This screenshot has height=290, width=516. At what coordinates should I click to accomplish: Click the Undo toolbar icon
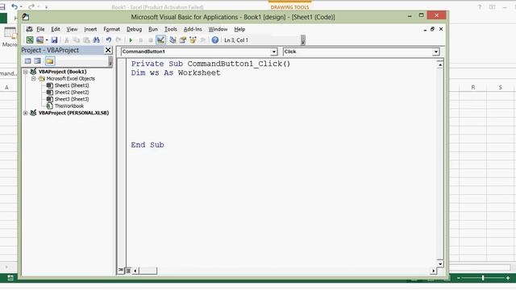pos(109,39)
